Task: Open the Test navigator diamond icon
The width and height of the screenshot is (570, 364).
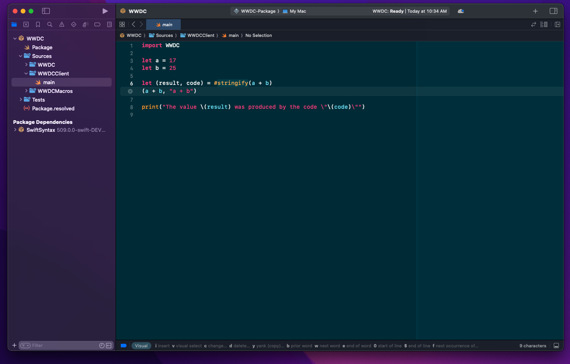Action: (x=74, y=25)
